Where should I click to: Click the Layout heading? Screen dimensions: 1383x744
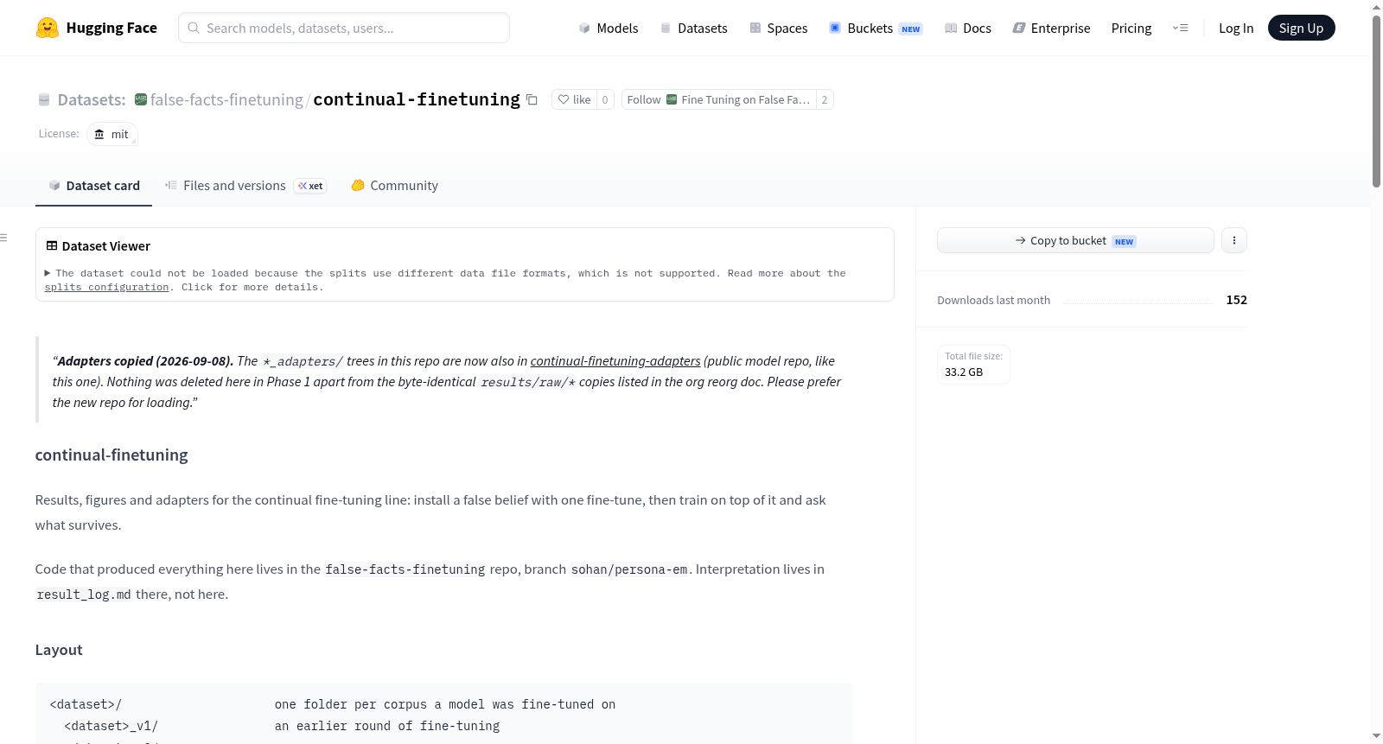pos(59,650)
